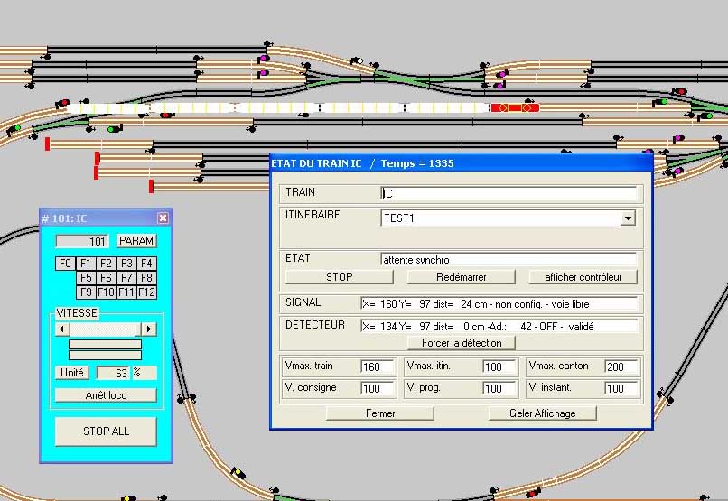Open the ITINERAIRE dropdown arrow
This screenshot has height=501, width=728.
tap(628, 218)
